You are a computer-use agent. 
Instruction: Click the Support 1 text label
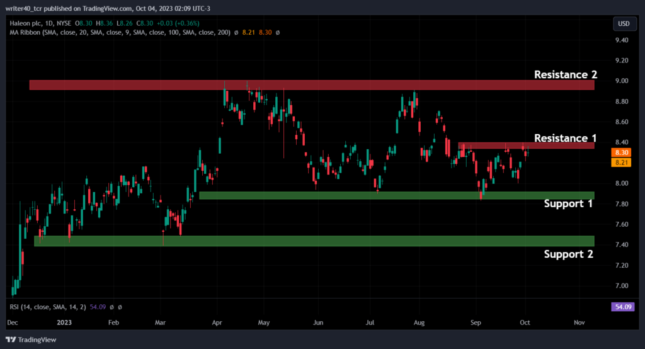pyautogui.click(x=568, y=203)
